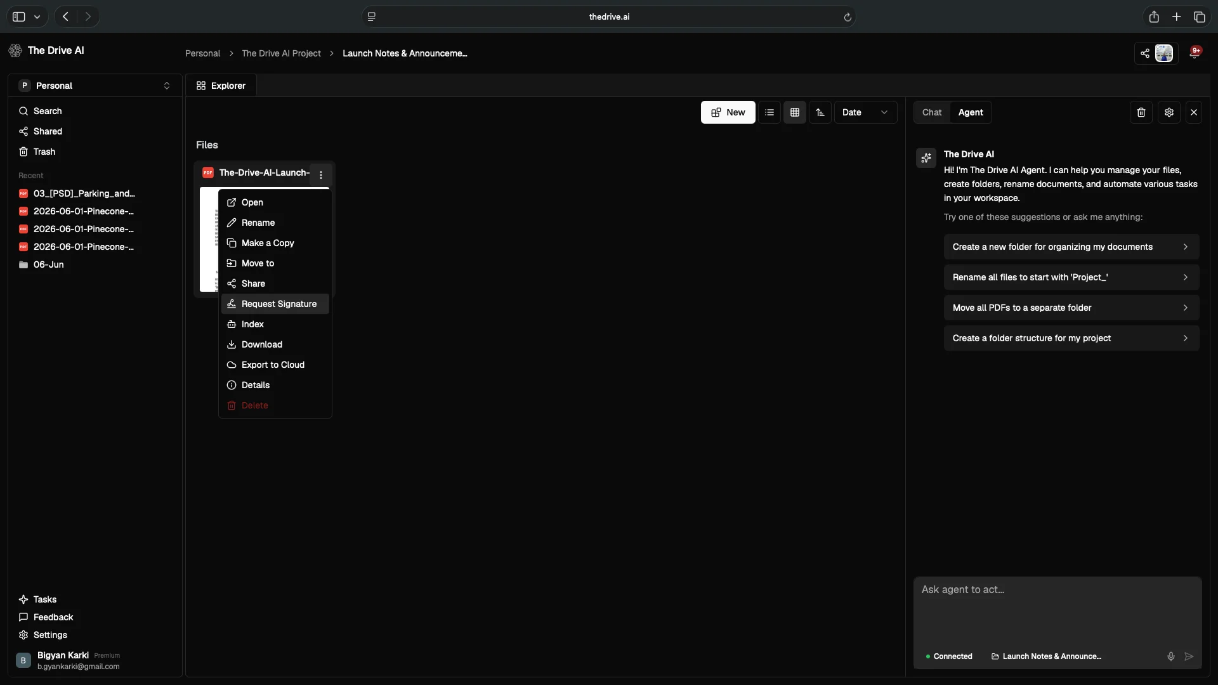
Task: Go back in browser history
Action: coord(65,17)
